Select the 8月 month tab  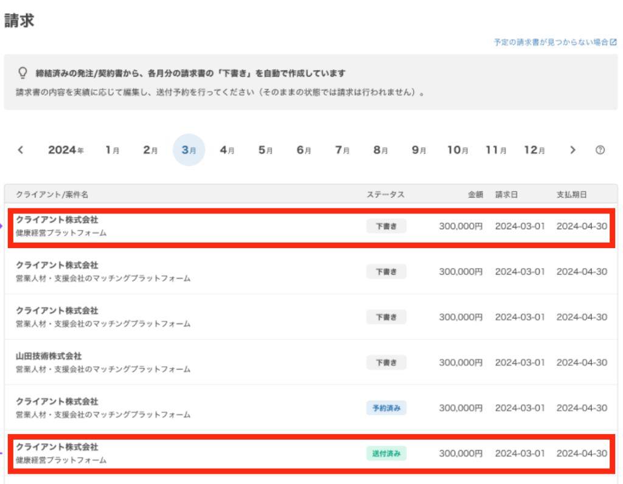tap(380, 150)
